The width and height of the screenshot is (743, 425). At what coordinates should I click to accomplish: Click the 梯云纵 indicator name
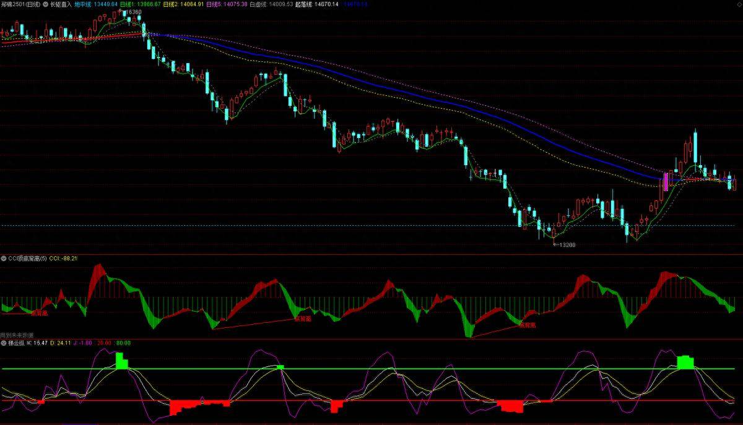coord(17,342)
